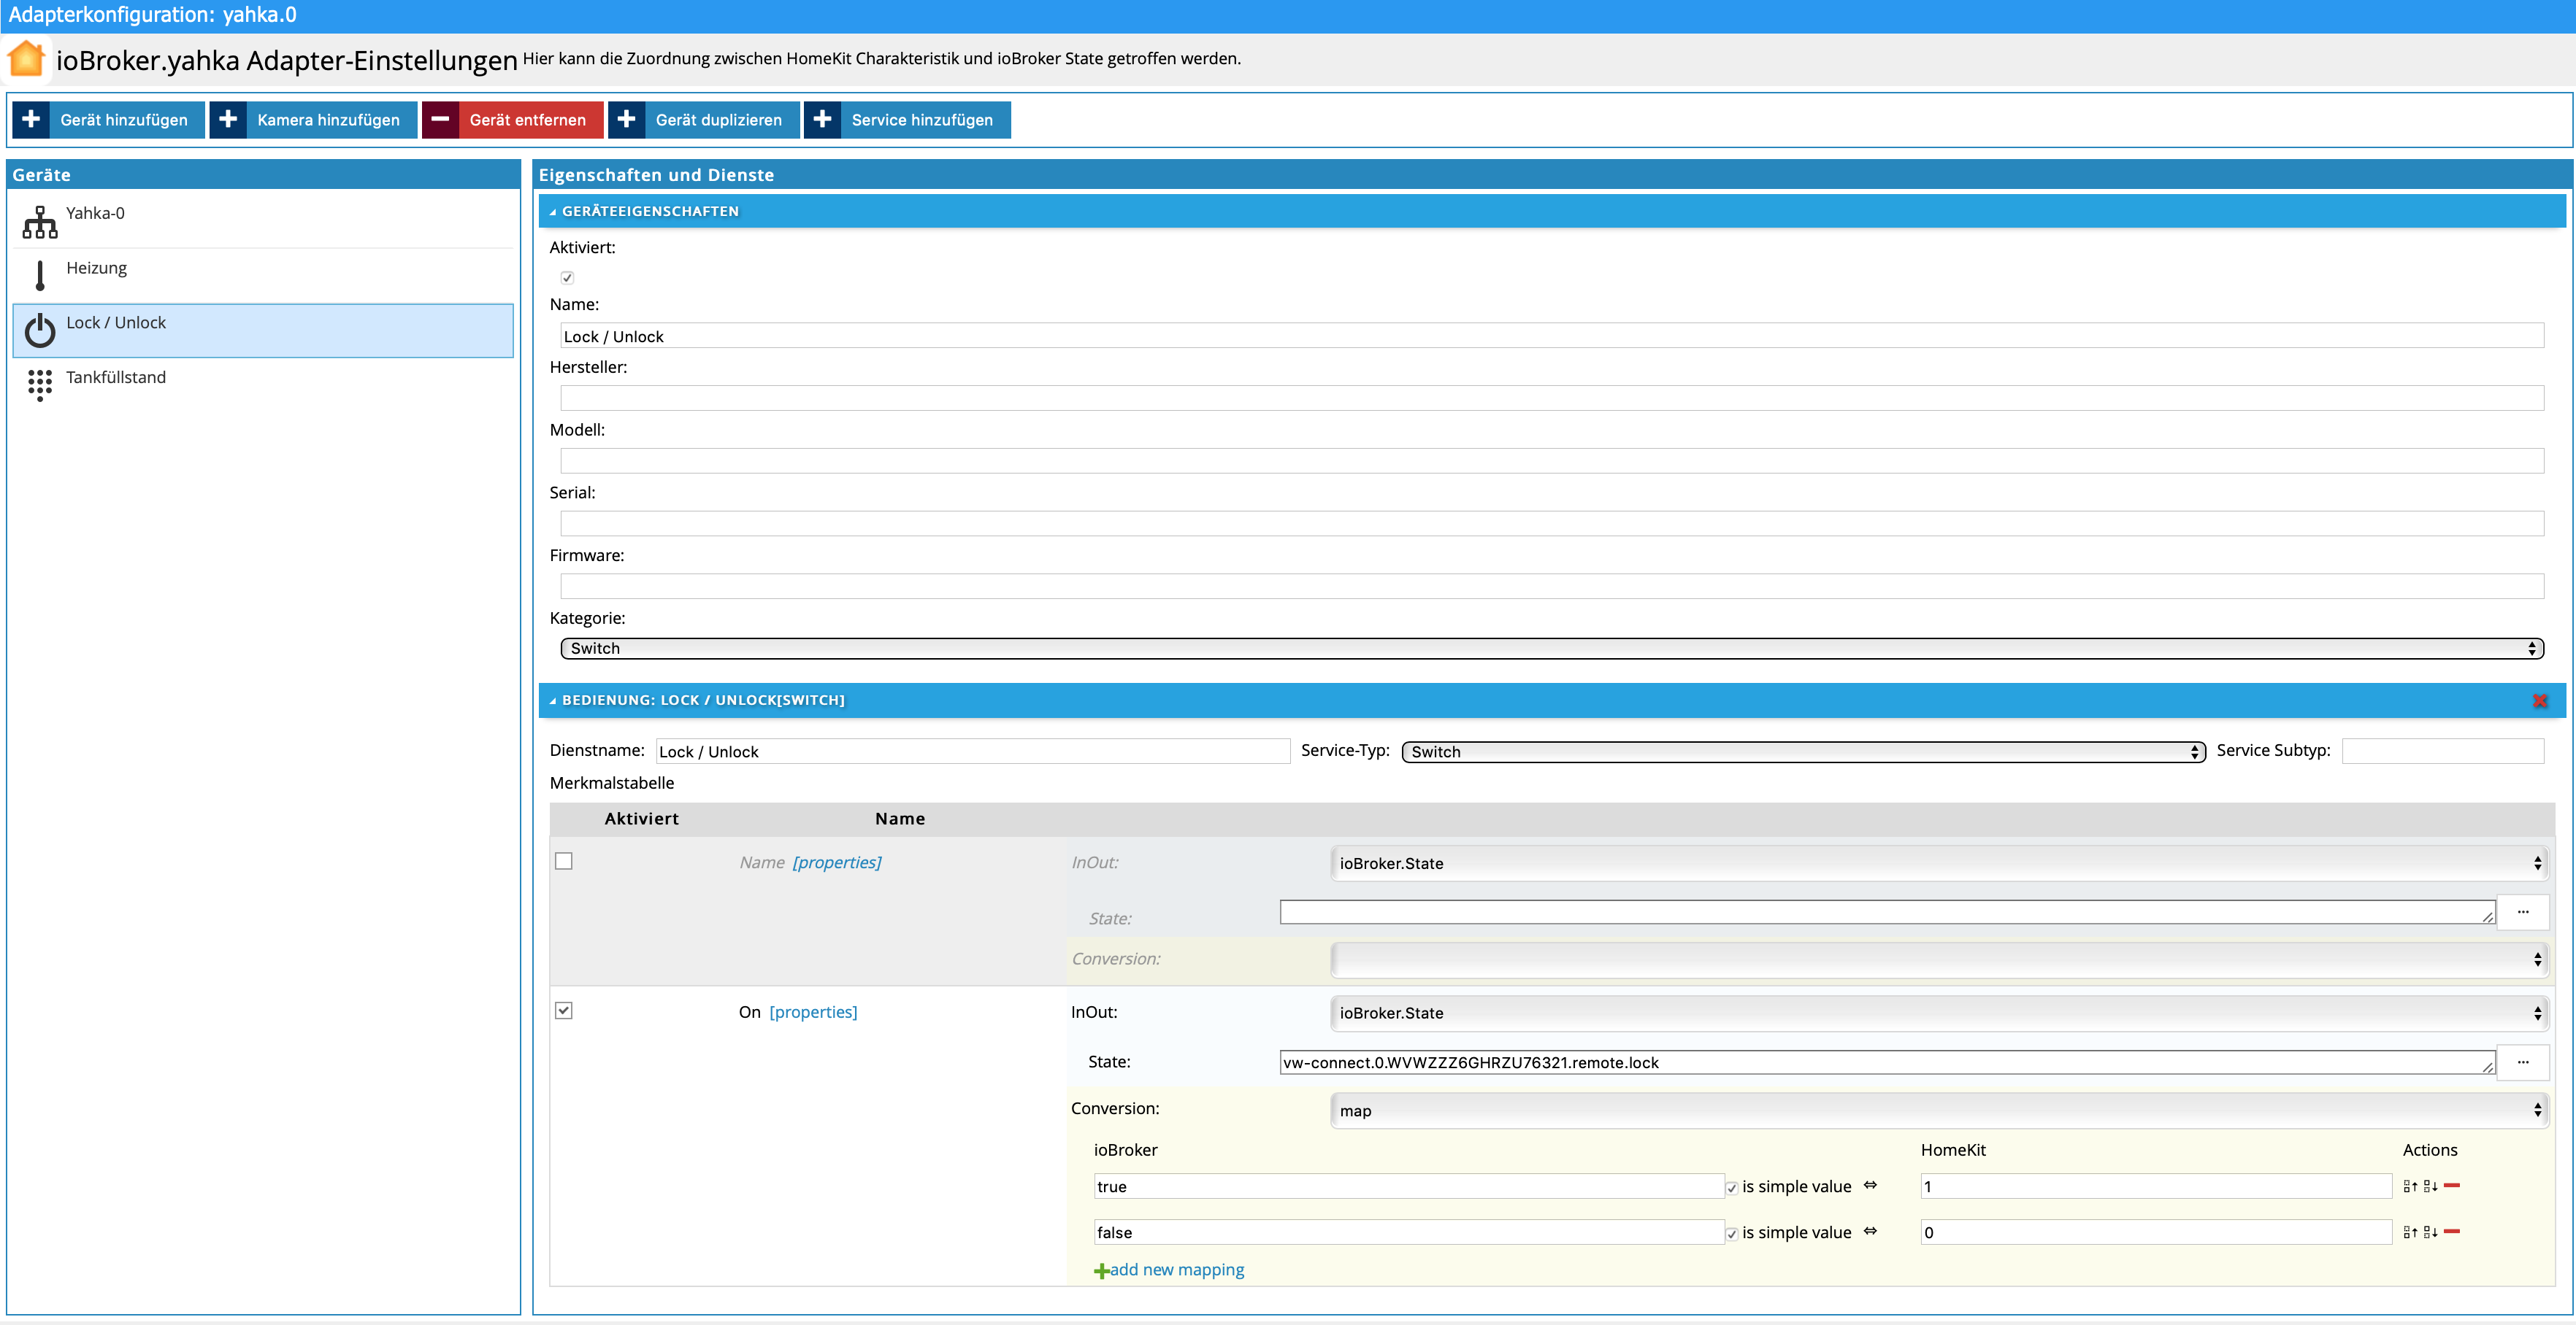Move the 'false' mapping row up

(x=2410, y=1232)
